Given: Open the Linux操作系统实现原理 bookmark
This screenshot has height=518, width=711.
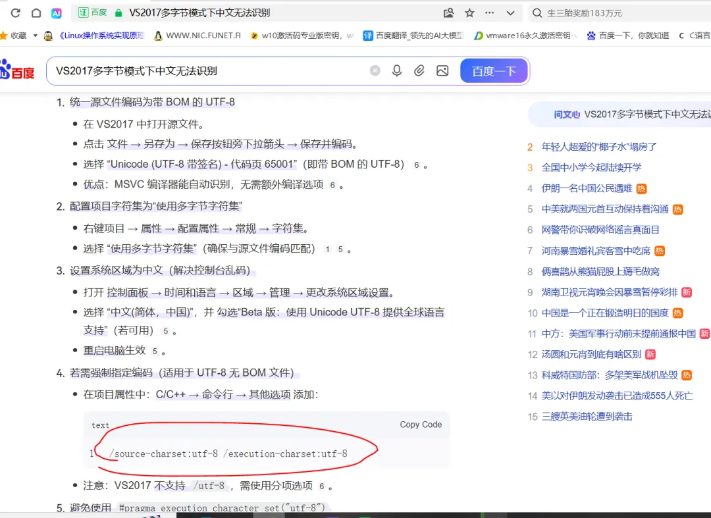Looking at the screenshot, I should [94, 36].
